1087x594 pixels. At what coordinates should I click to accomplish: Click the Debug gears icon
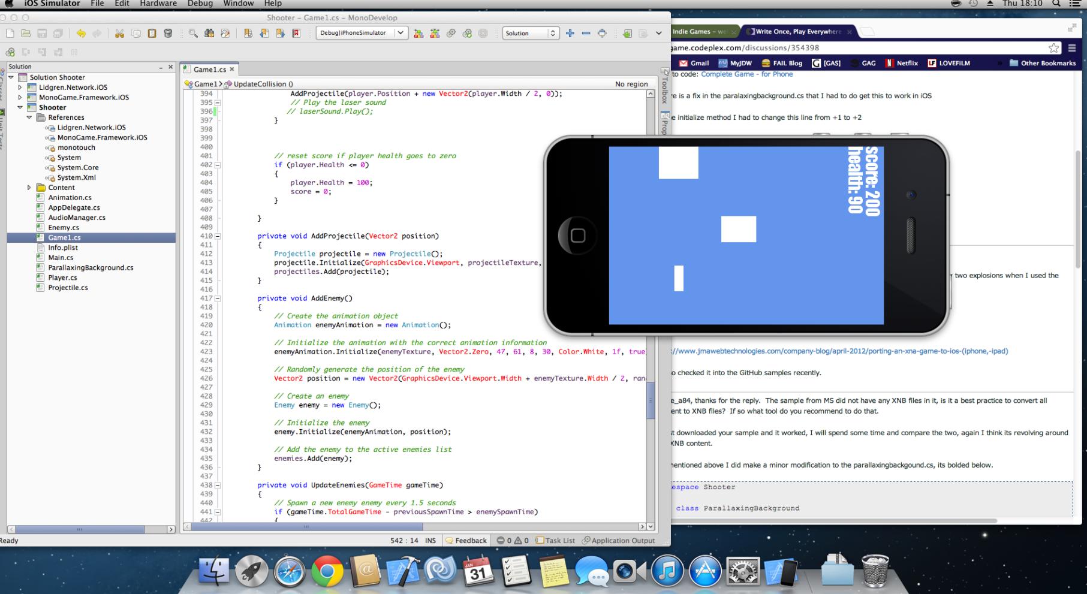click(467, 34)
